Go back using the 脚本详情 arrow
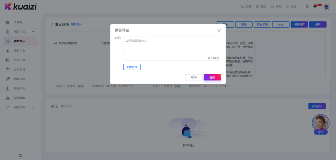This screenshot has height=160, width=336. pos(52,24)
